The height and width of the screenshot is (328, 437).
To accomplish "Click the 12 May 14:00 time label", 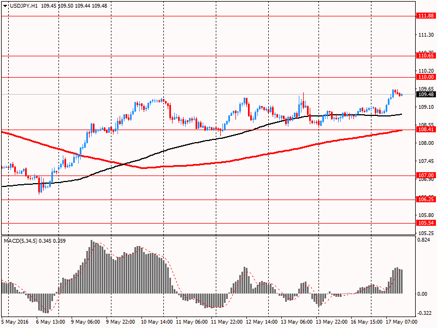I will [x=262, y=322].
